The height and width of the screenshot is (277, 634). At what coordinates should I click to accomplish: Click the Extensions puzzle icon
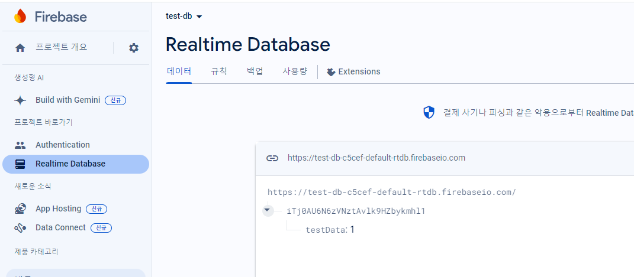[331, 72]
